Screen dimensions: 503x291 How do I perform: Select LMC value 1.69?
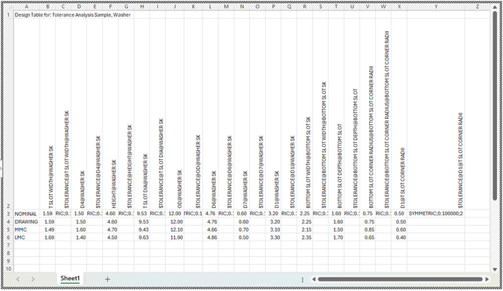(x=48, y=238)
